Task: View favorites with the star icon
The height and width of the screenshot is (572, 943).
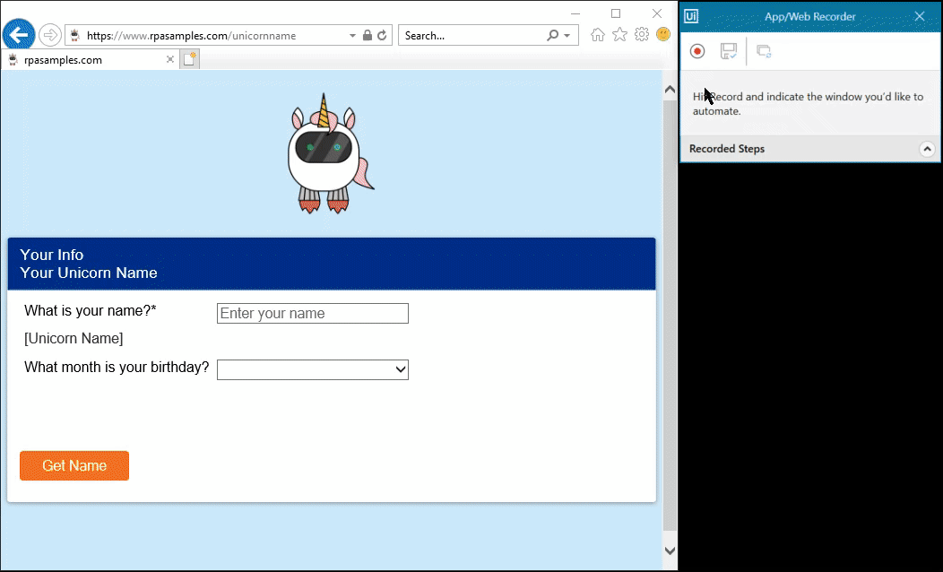Action: (x=619, y=34)
